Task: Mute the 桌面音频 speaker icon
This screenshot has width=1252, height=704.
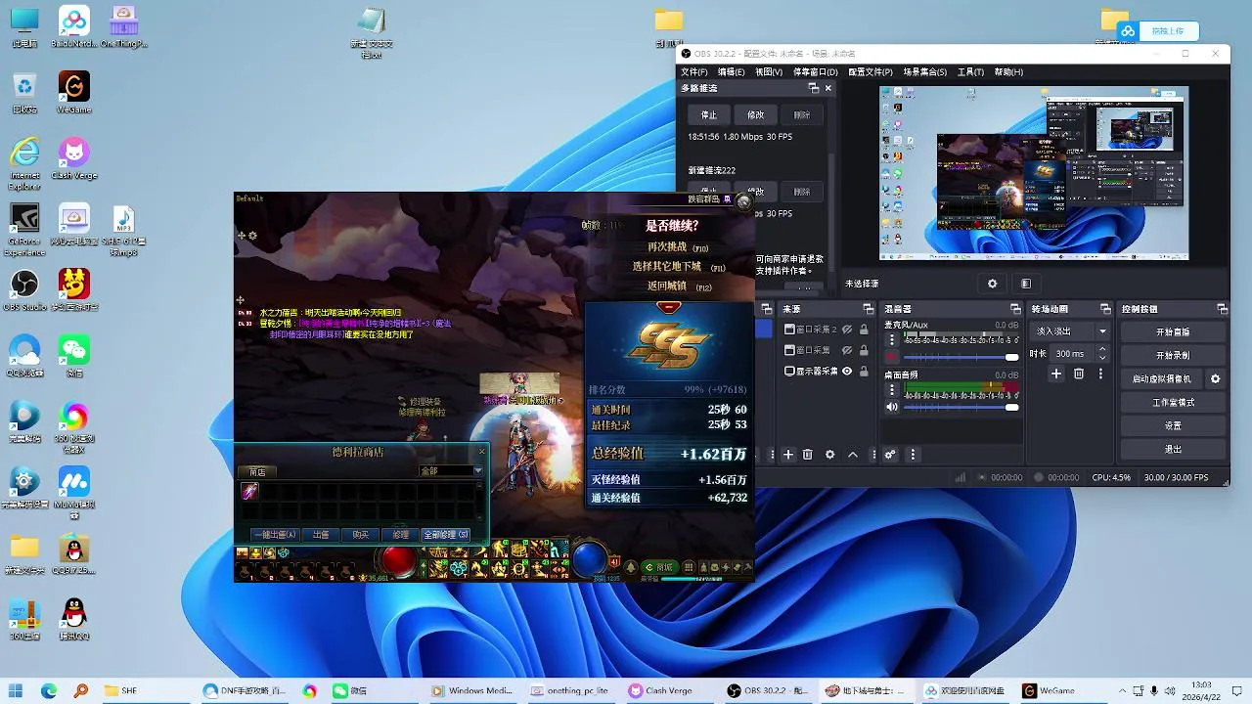Action: click(x=892, y=407)
